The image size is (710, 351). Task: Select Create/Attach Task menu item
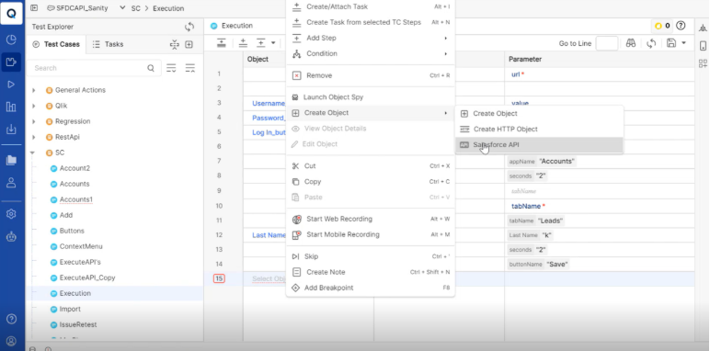pos(370,6)
